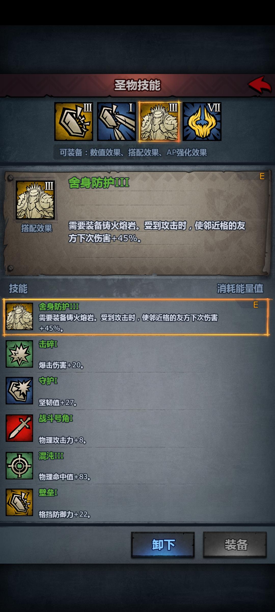Choose the 爆击伤害+20 skill row
This screenshot has width=275, height=612.
136,354
